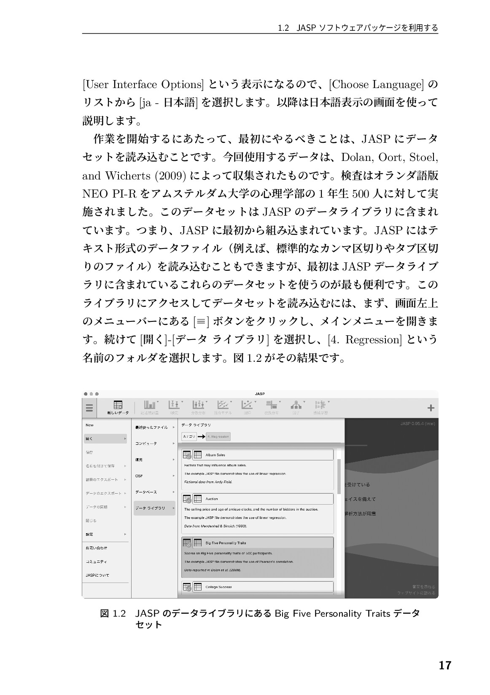490x695 pixels.
Task: Click the bottom-right link to visit the website
Action: tap(416, 593)
